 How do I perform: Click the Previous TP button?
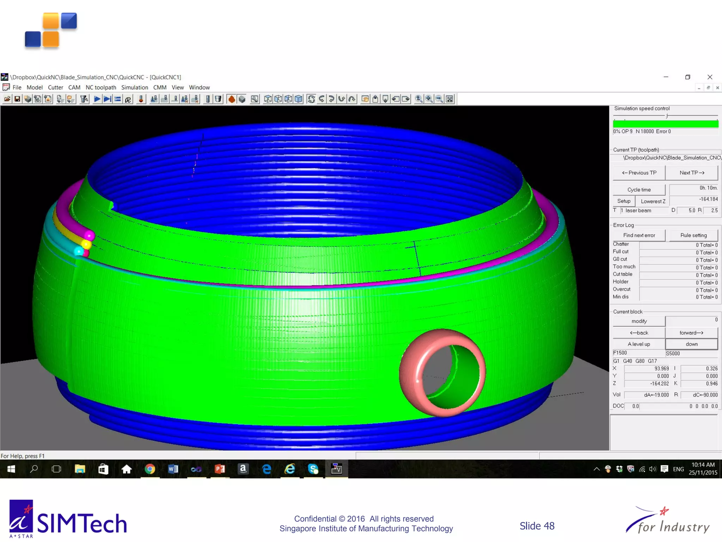tap(639, 173)
